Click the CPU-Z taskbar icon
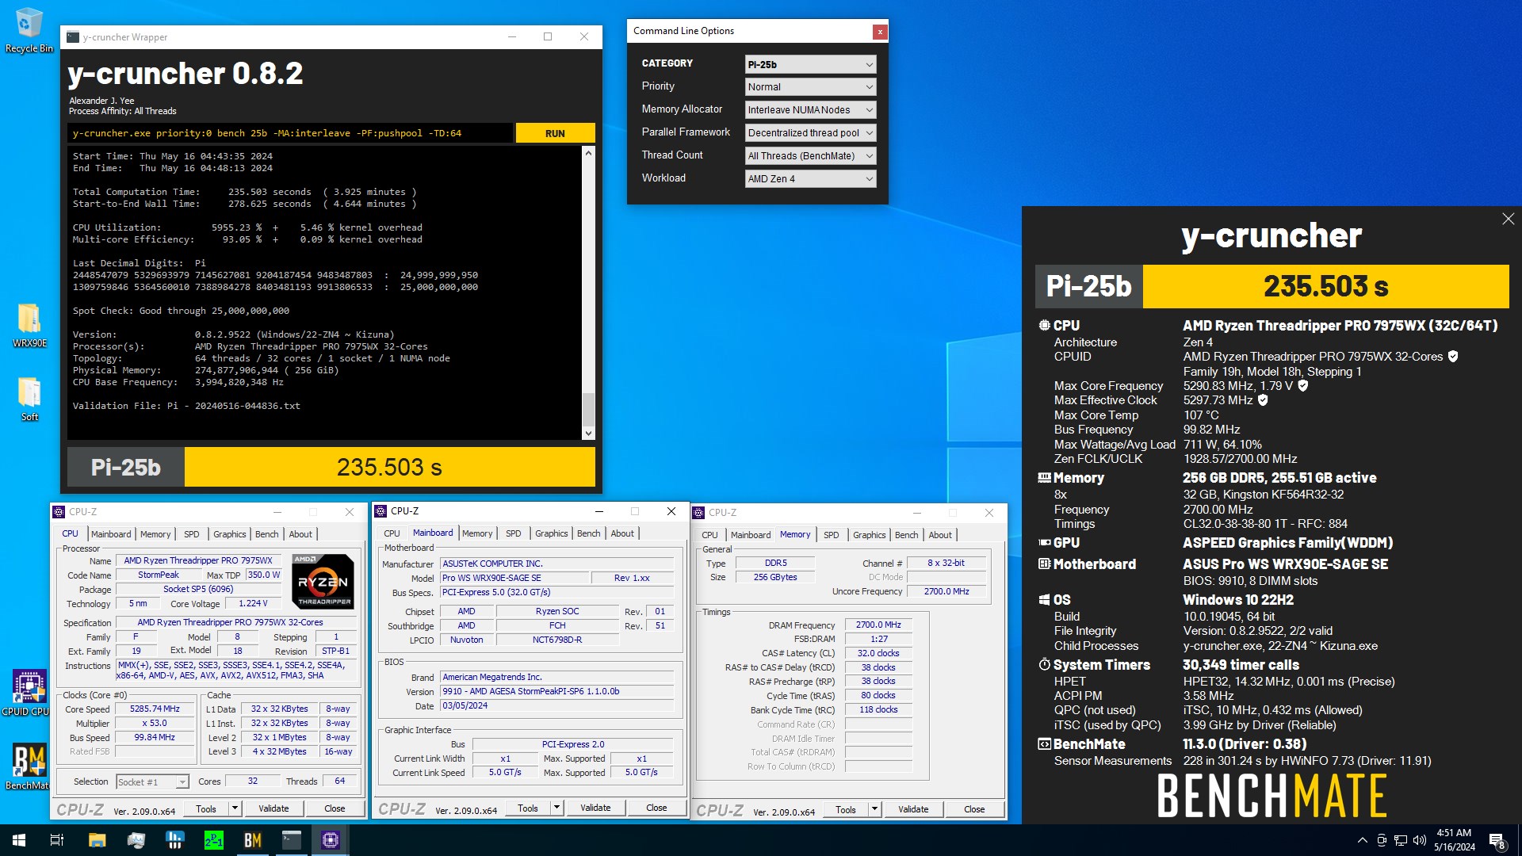This screenshot has width=1522, height=856. 331,840
